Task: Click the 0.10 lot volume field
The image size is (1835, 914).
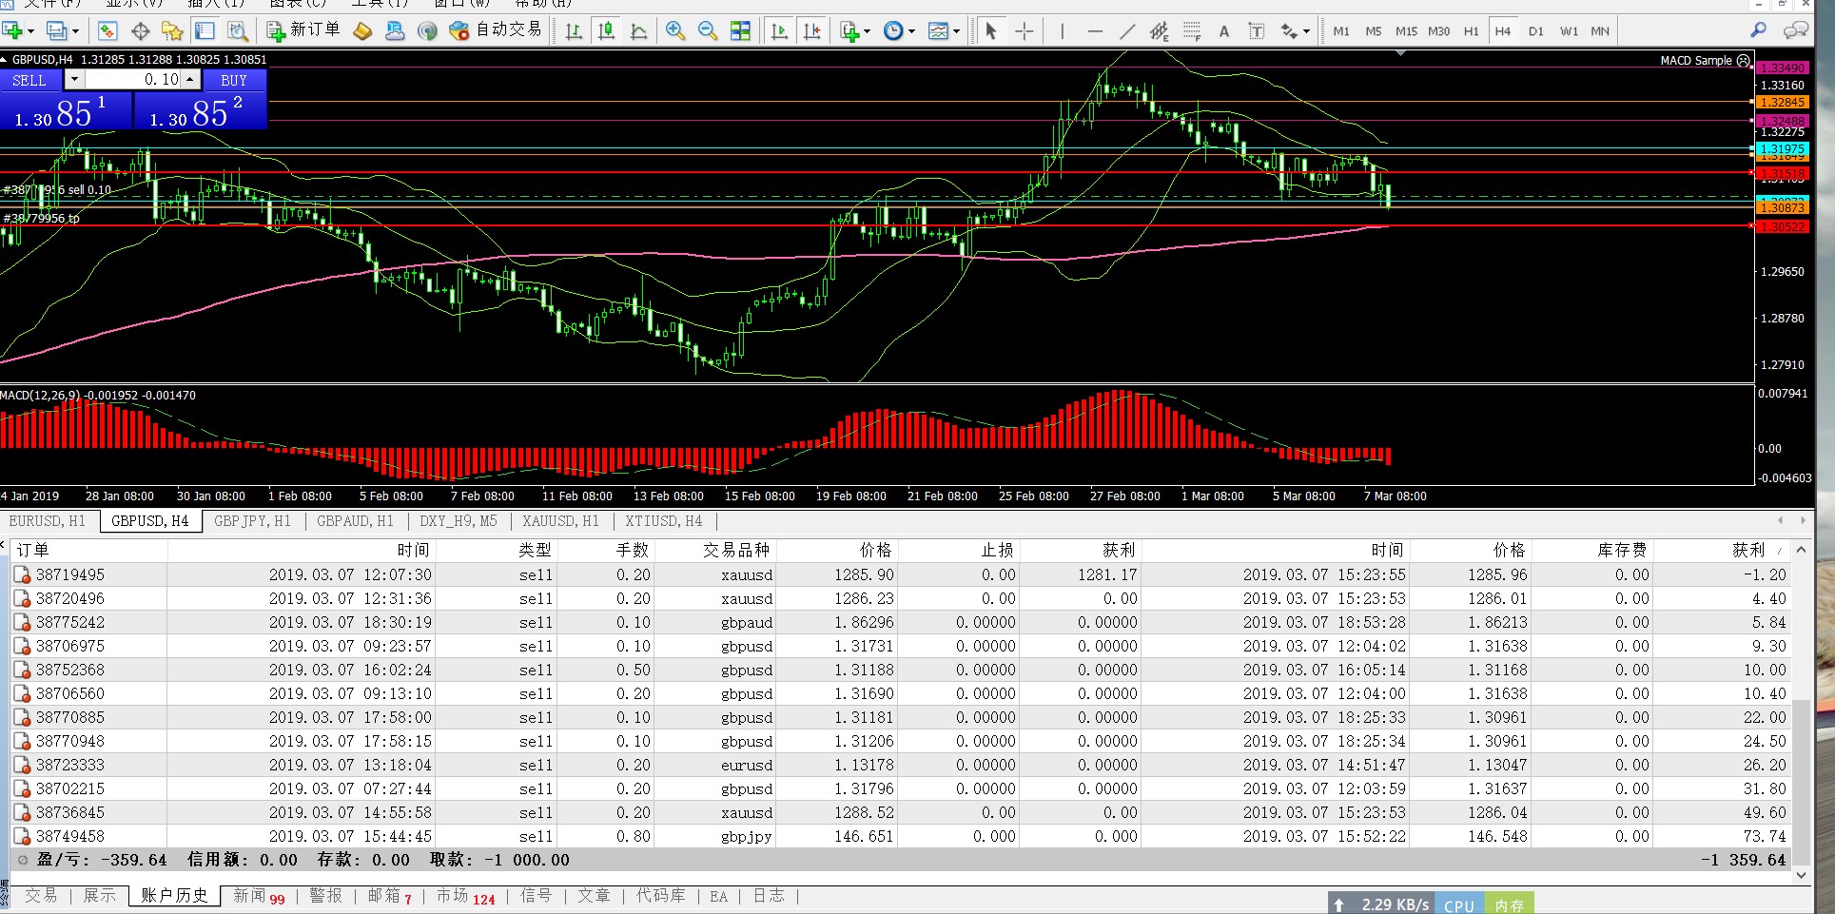Action: point(133,80)
